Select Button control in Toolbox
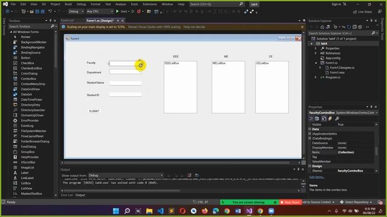387x217 pixels. click(25, 58)
